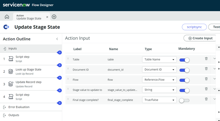The height and width of the screenshot is (121, 220).
Task: Open a new tab with the plus icon
Action: [x=54, y=17]
